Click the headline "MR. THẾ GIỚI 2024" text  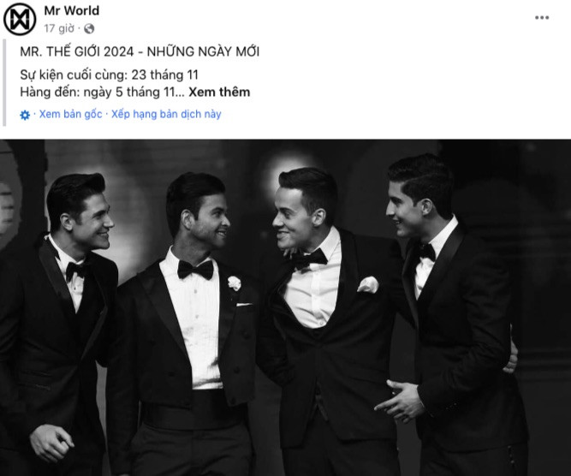pyautogui.click(x=77, y=51)
